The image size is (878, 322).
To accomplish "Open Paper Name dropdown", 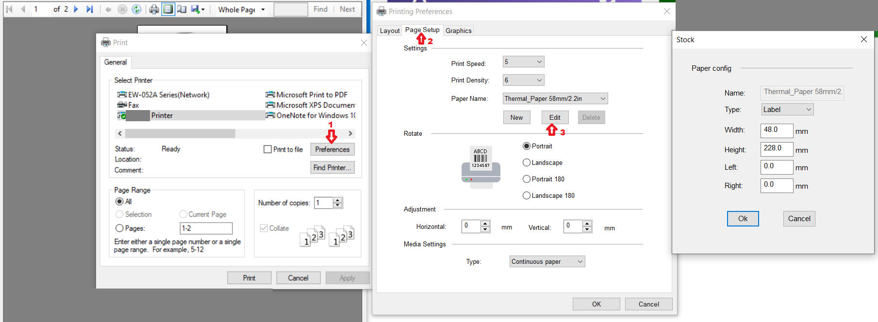I will 555,98.
